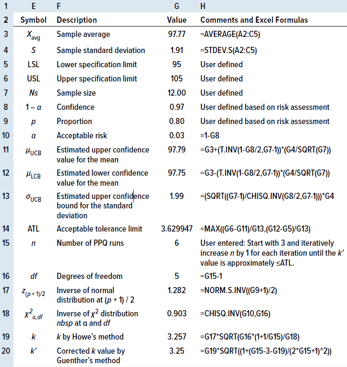
Task: Click the sample size value 12.00
Action: (177, 93)
